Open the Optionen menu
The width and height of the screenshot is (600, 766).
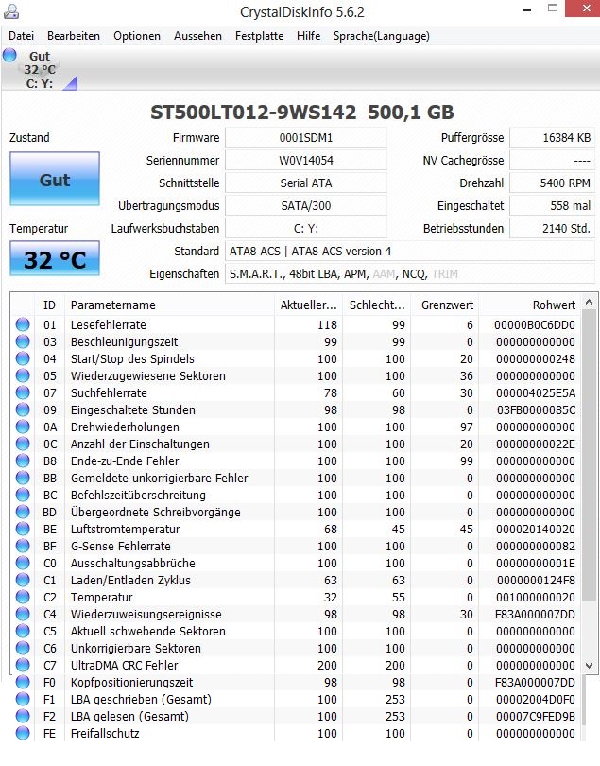pos(137,36)
